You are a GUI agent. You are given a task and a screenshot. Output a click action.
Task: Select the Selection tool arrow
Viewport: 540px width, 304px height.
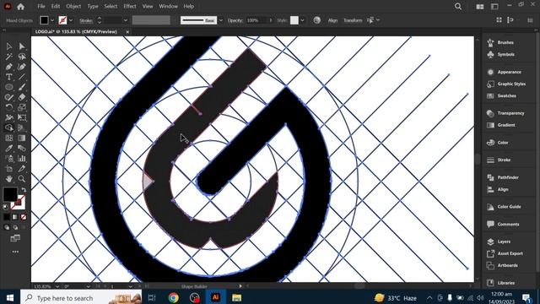(9, 46)
